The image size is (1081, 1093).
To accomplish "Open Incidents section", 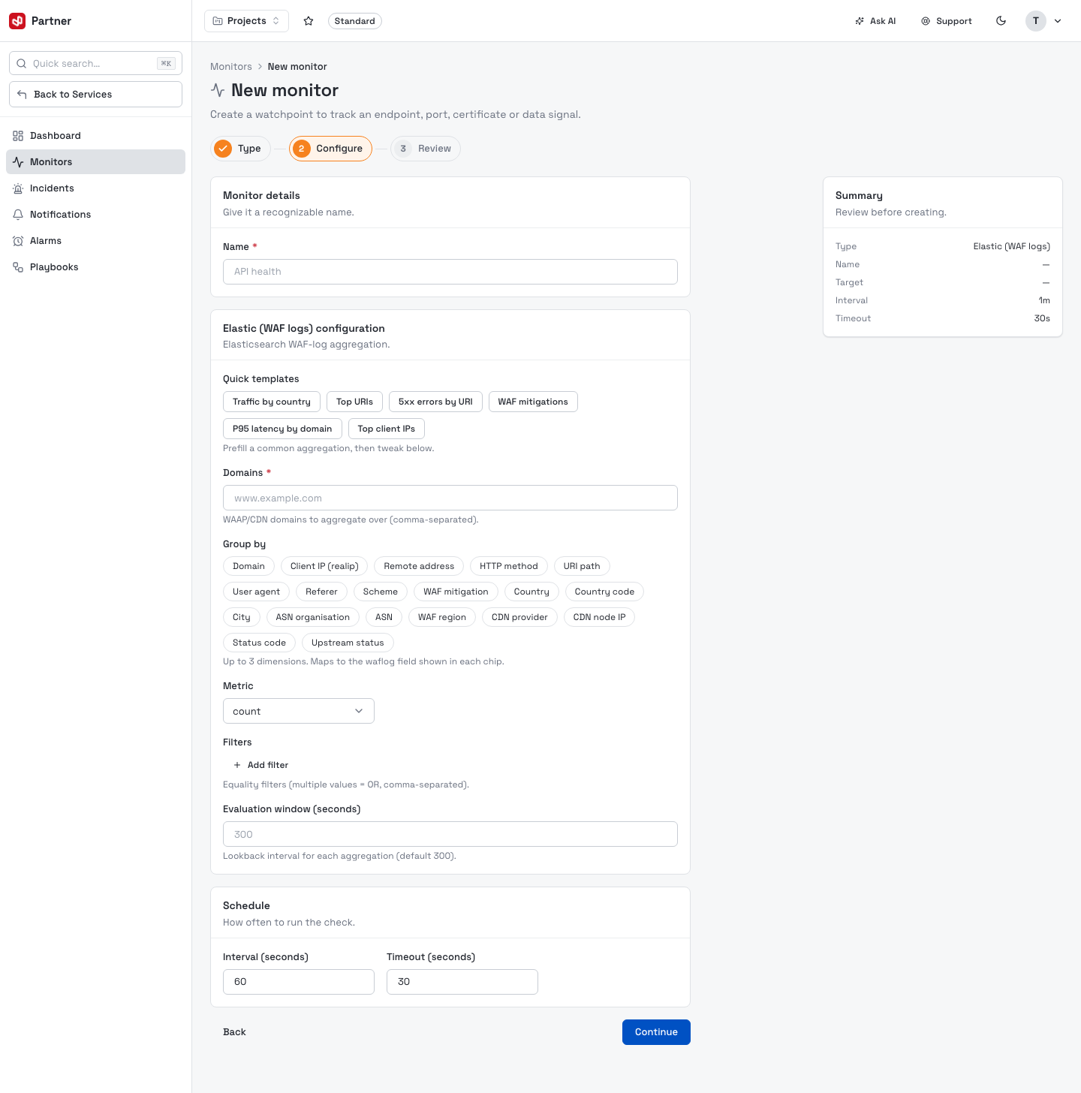I will 95,188.
